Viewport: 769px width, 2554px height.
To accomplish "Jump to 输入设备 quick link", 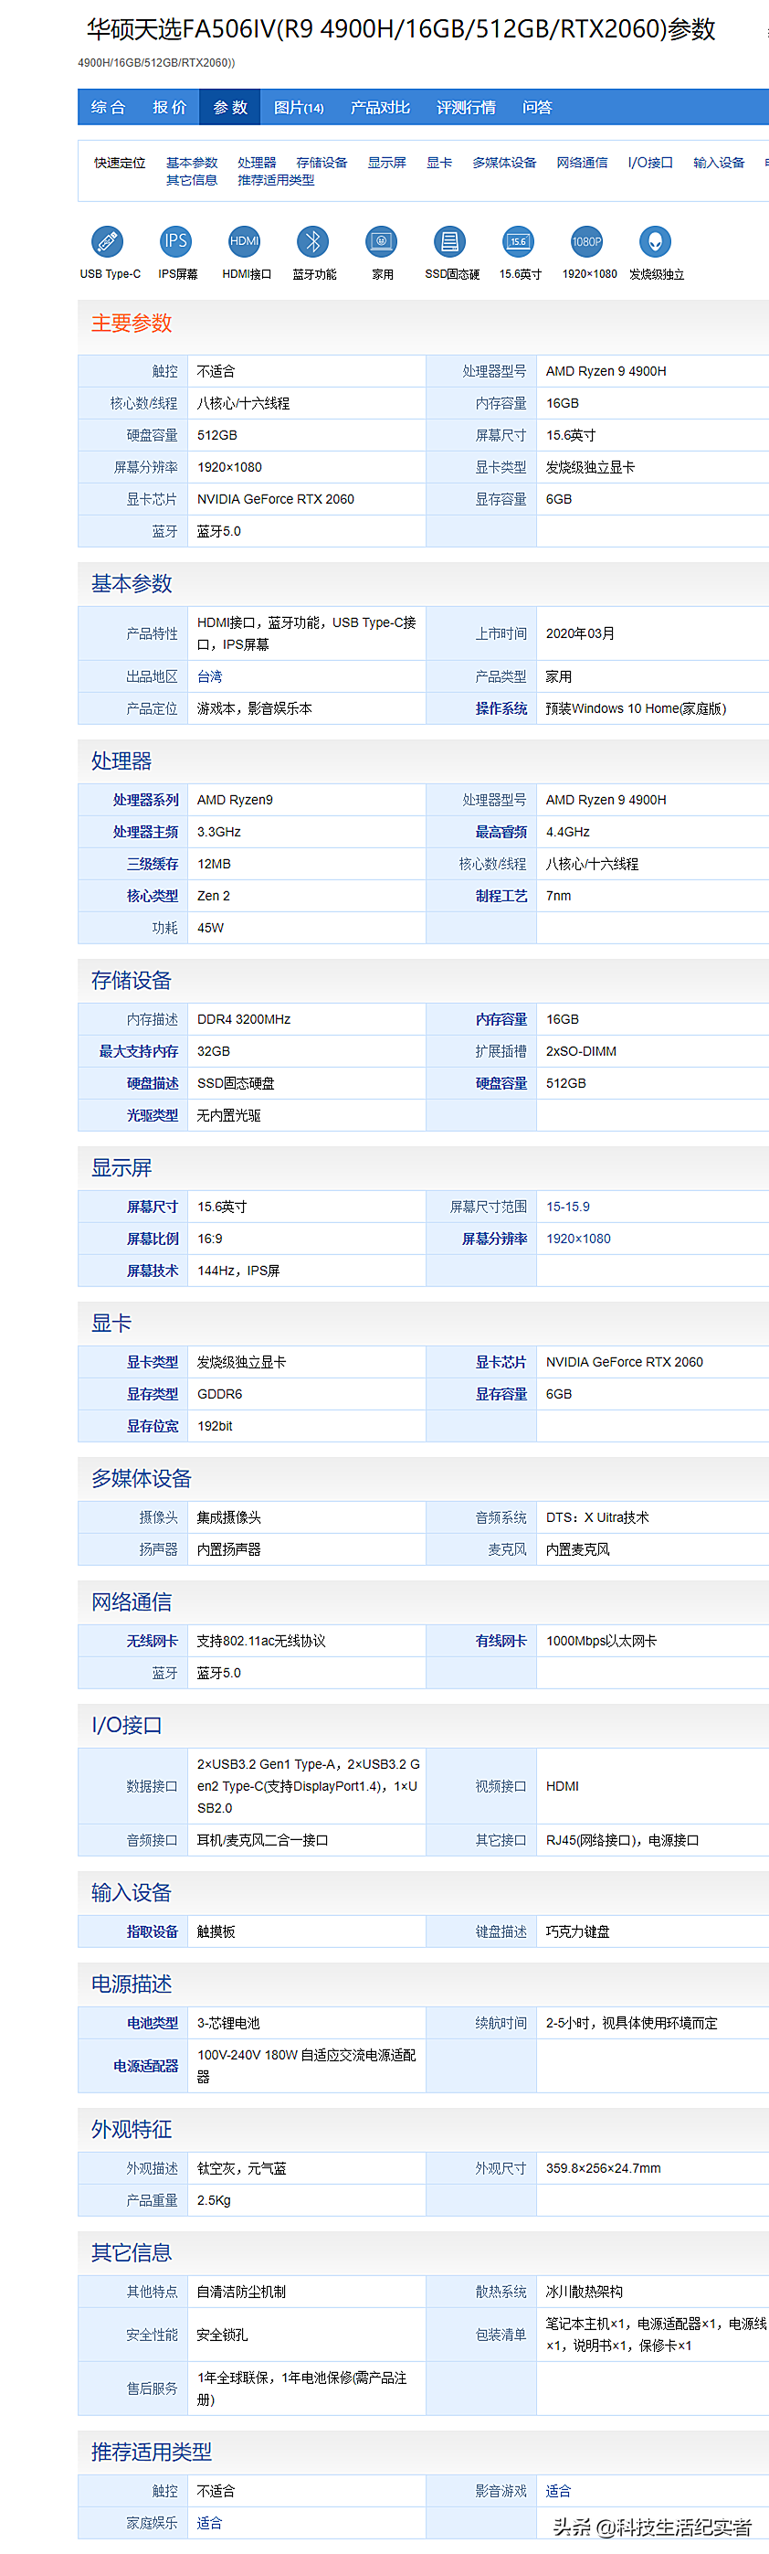I will (719, 163).
